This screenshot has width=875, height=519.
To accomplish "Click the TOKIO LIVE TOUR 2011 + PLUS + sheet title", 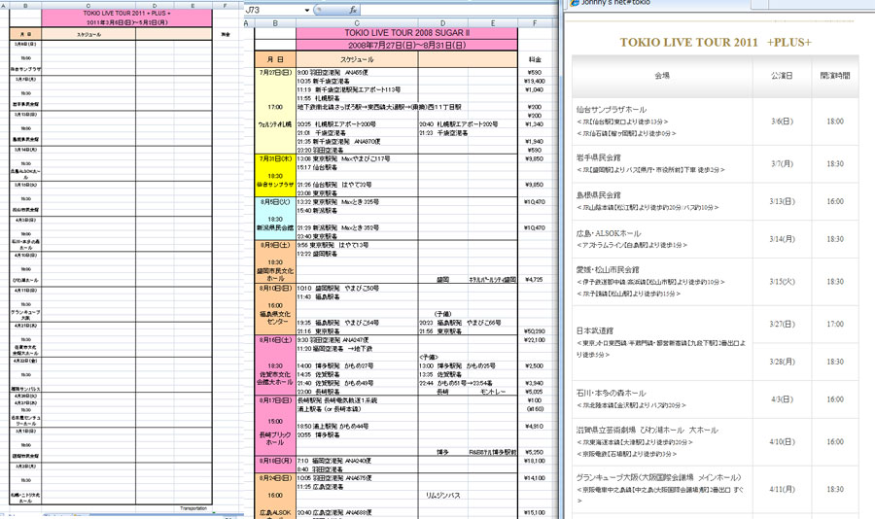I will pyautogui.click(x=126, y=13).
